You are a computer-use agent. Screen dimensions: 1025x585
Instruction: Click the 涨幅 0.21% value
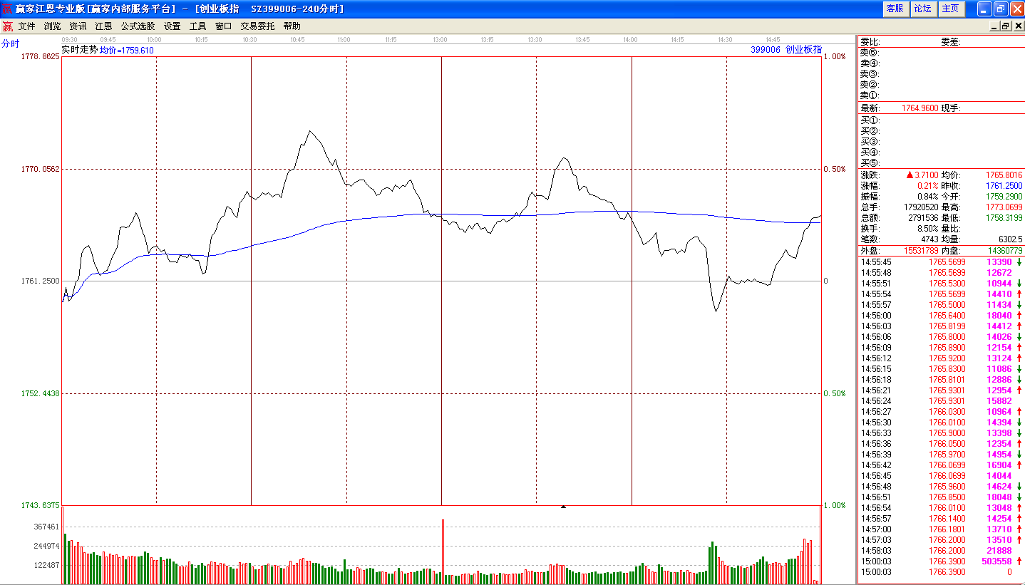point(927,185)
